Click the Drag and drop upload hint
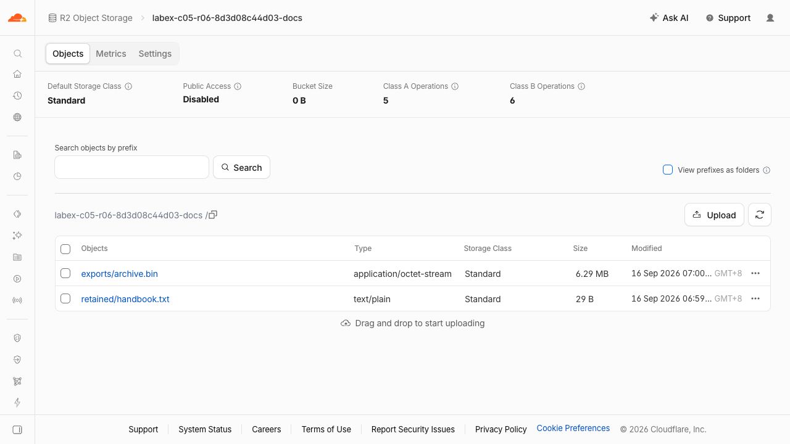 (x=413, y=323)
